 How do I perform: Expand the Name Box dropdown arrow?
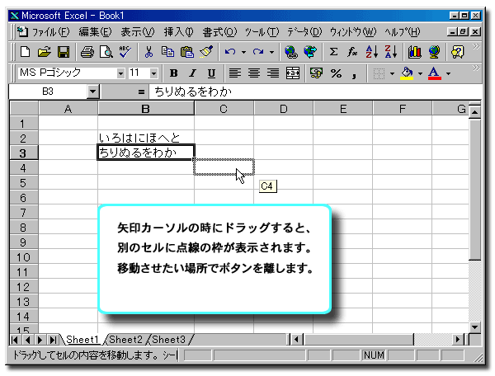(x=92, y=92)
